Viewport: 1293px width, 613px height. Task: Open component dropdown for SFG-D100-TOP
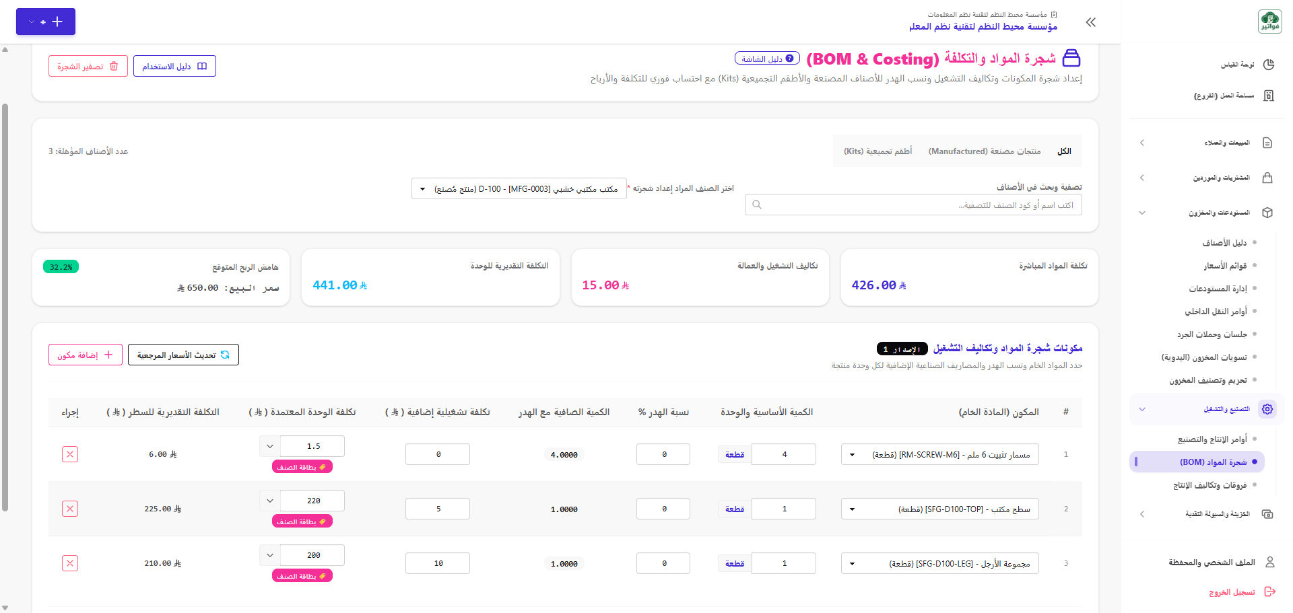coord(940,509)
